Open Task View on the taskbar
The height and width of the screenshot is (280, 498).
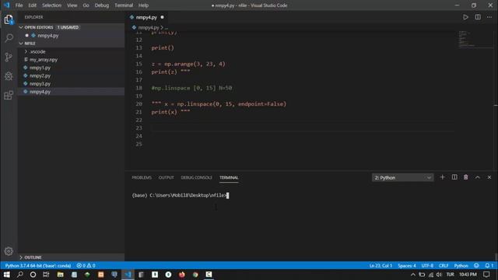click(x=46, y=275)
